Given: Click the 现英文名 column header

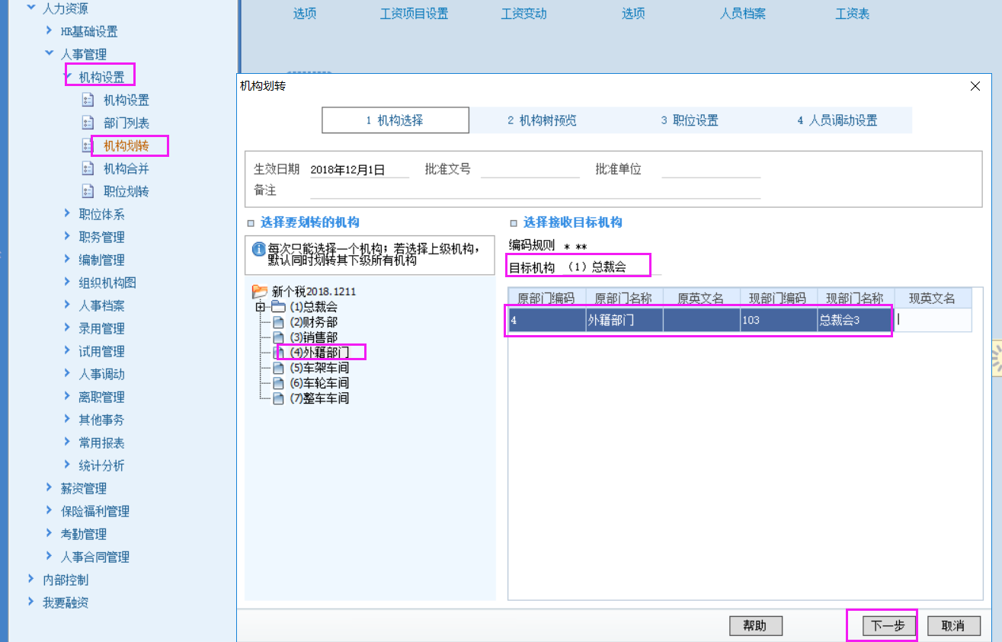Looking at the screenshot, I should (933, 299).
